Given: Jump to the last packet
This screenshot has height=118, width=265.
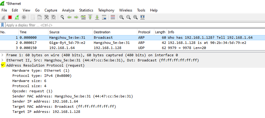Looking at the screenshot, I should point(97,17).
